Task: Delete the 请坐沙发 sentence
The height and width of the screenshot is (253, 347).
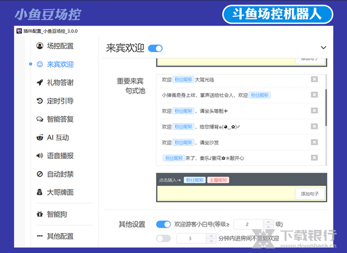Action: [x=314, y=142]
